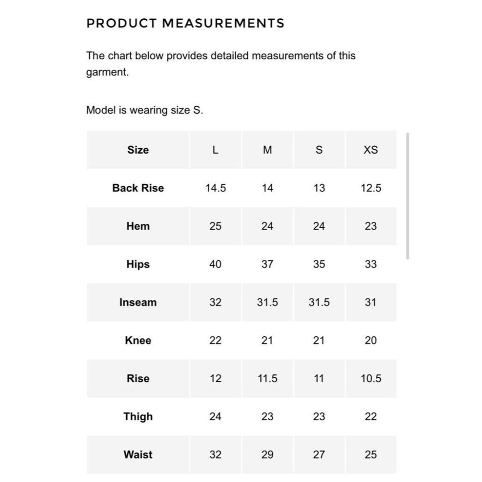Select the Knee row label
482x482 pixels.
coord(138,340)
